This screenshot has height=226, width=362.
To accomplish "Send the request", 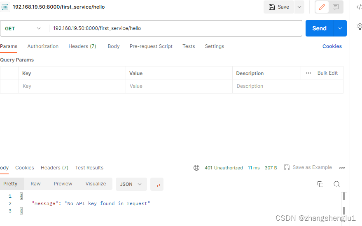I will tap(319, 28).
